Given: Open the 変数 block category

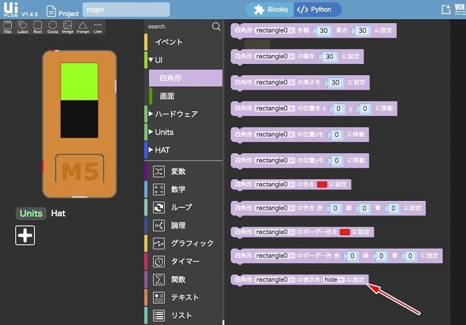Looking at the screenshot, I should [x=178, y=171].
